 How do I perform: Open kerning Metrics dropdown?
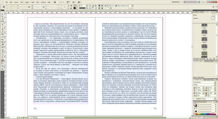point(204,90)
